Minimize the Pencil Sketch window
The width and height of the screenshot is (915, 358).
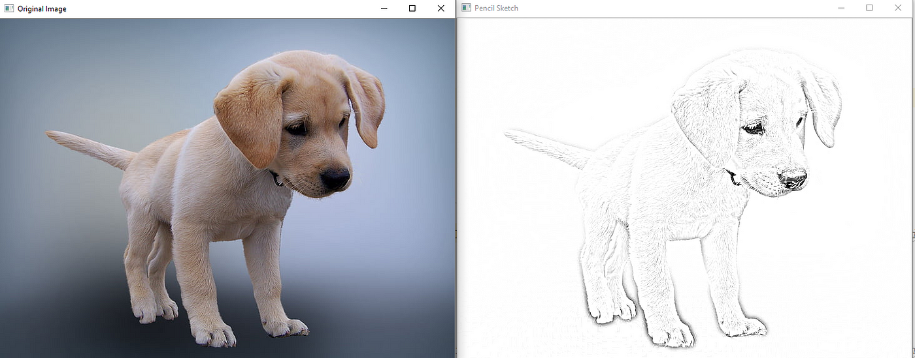point(841,8)
